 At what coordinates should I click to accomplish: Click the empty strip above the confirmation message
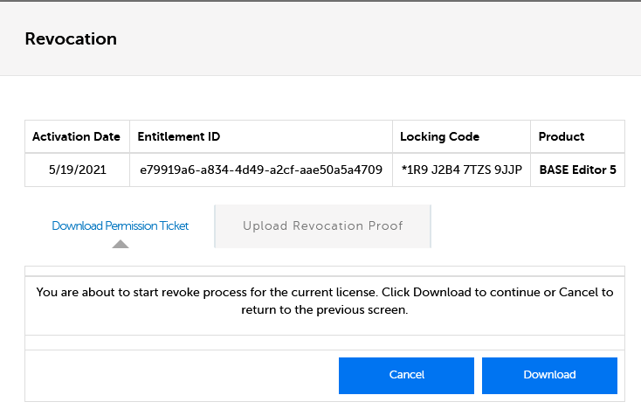click(x=325, y=271)
